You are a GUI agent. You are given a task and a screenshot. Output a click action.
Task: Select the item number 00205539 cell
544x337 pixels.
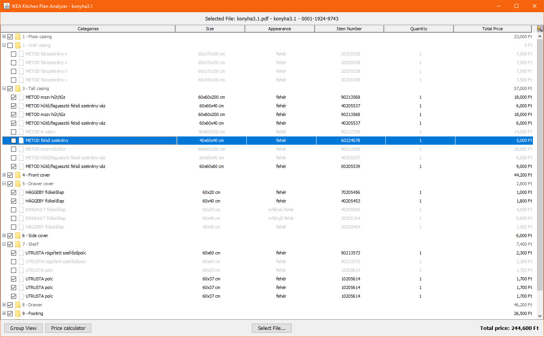tap(351, 166)
